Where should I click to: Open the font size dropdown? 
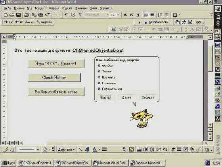[118, 15]
